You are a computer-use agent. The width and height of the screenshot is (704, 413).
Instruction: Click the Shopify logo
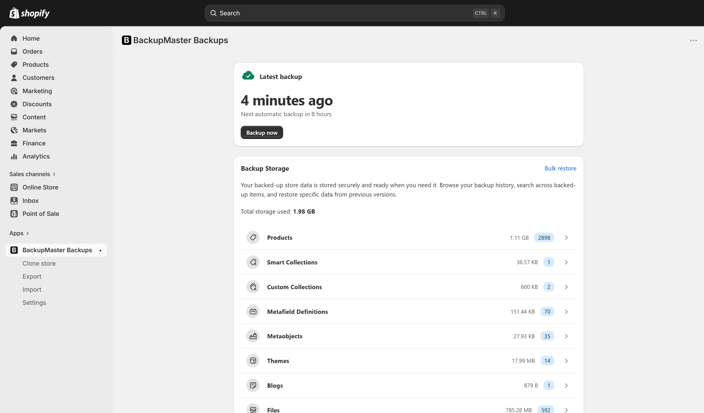pyautogui.click(x=29, y=13)
